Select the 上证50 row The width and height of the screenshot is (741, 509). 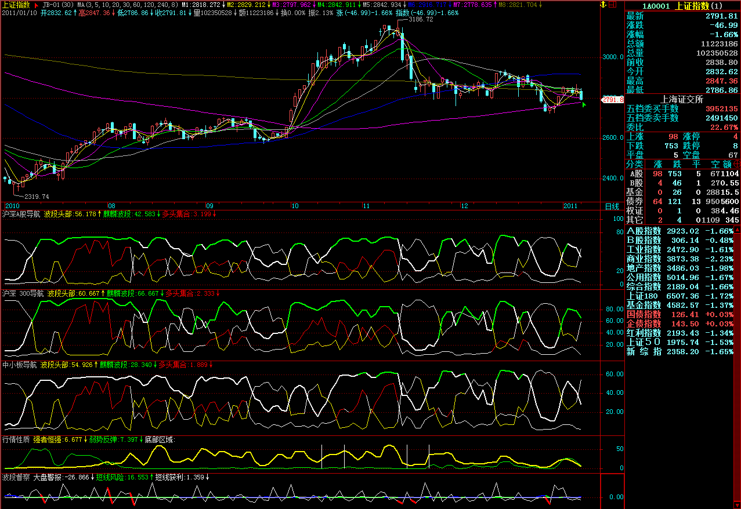pos(680,342)
